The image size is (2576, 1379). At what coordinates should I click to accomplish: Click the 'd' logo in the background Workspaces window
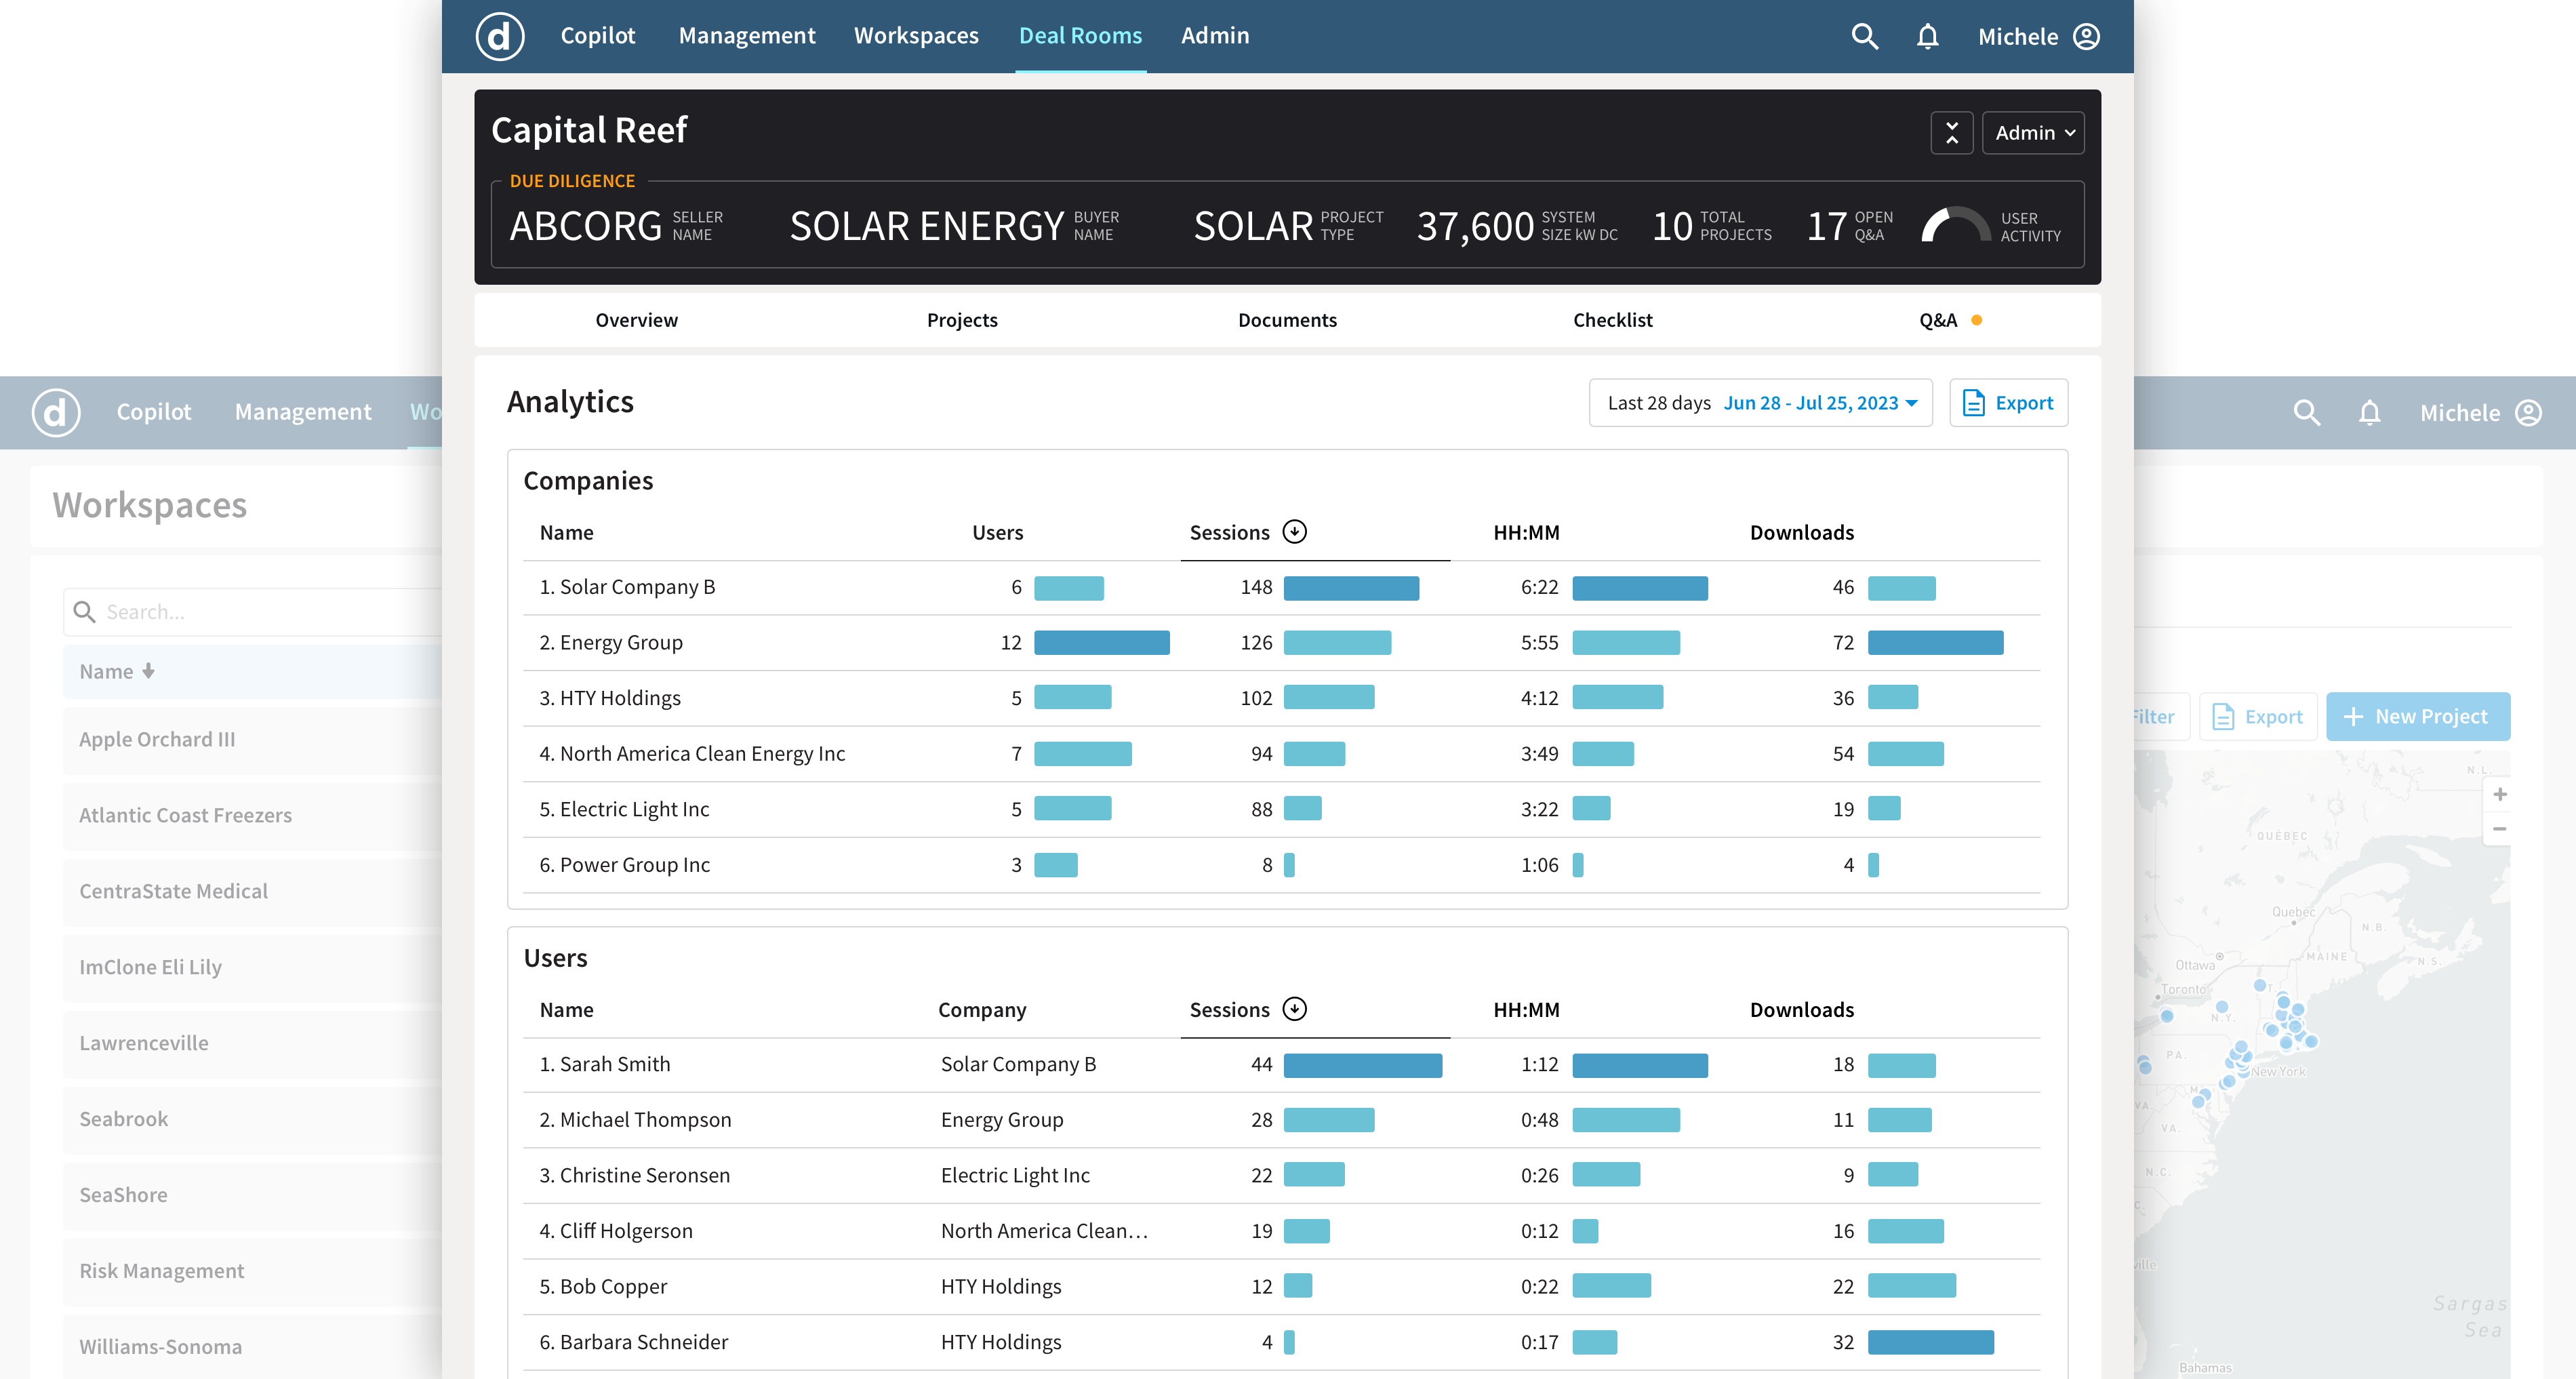click(x=56, y=412)
